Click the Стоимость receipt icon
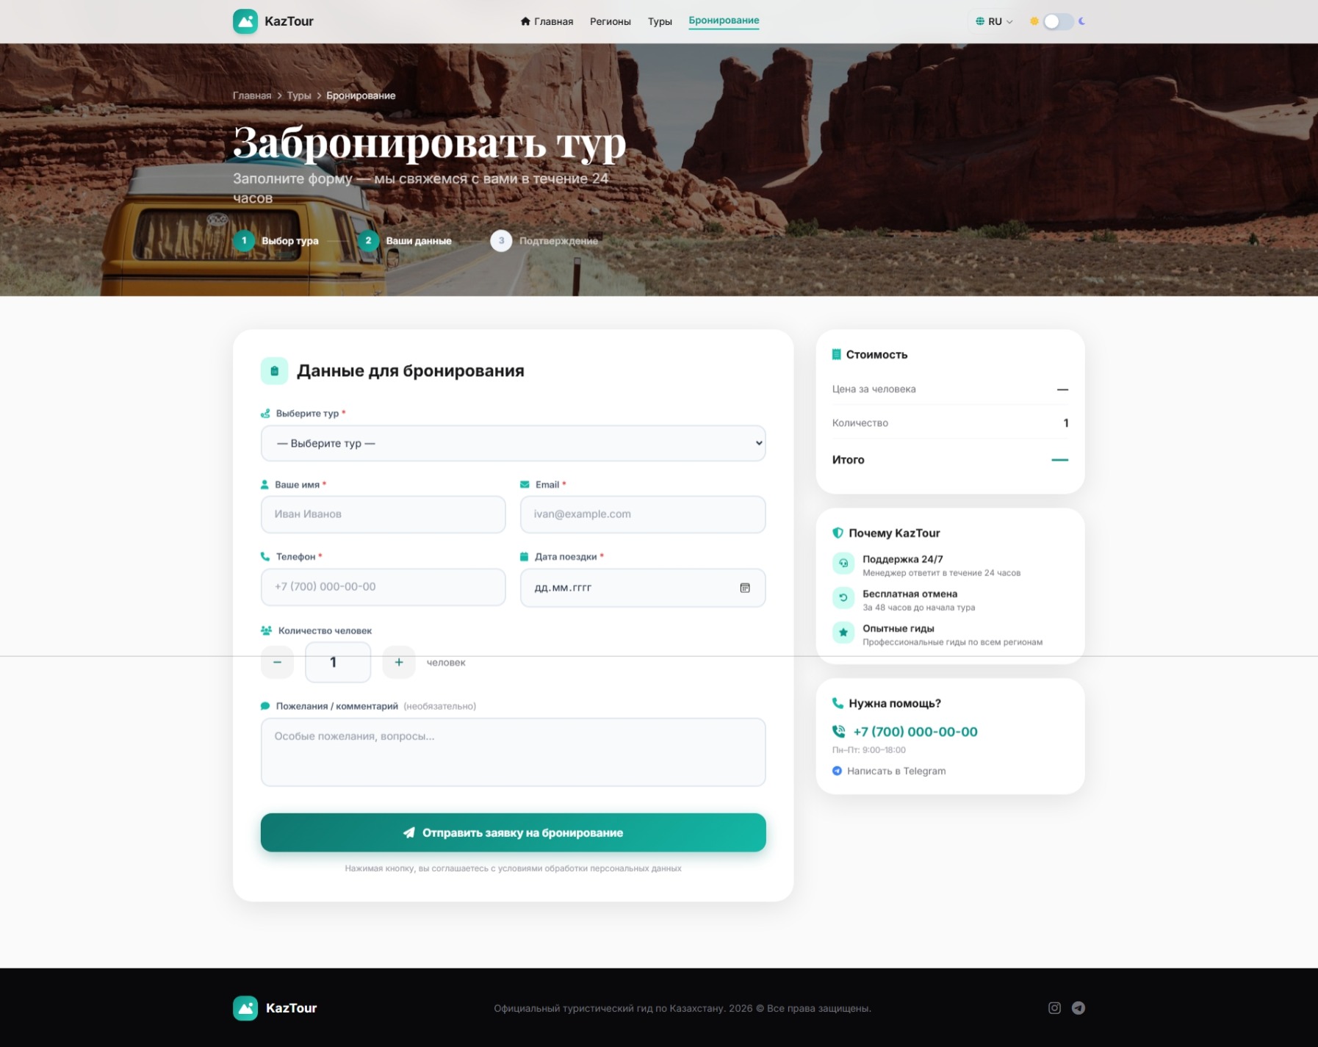Viewport: 1318px width, 1047px height. (836, 354)
